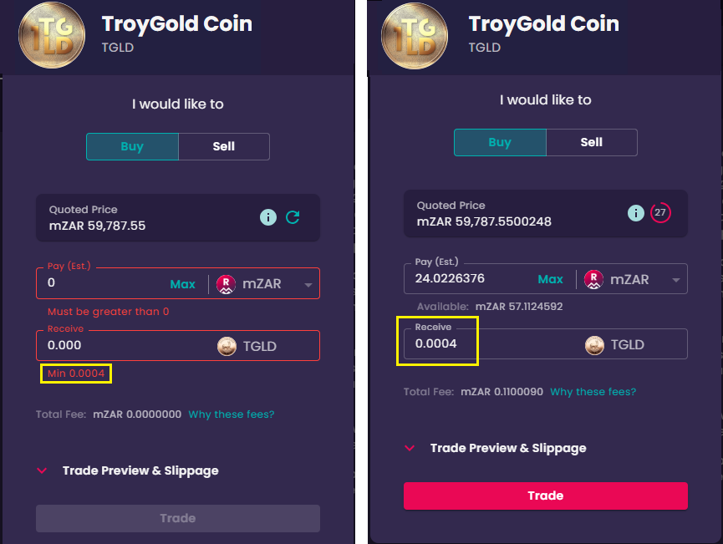Click the mZAR currency icon in left Pay field
This screenshot has width=723, height=544.
coord(226,284)
